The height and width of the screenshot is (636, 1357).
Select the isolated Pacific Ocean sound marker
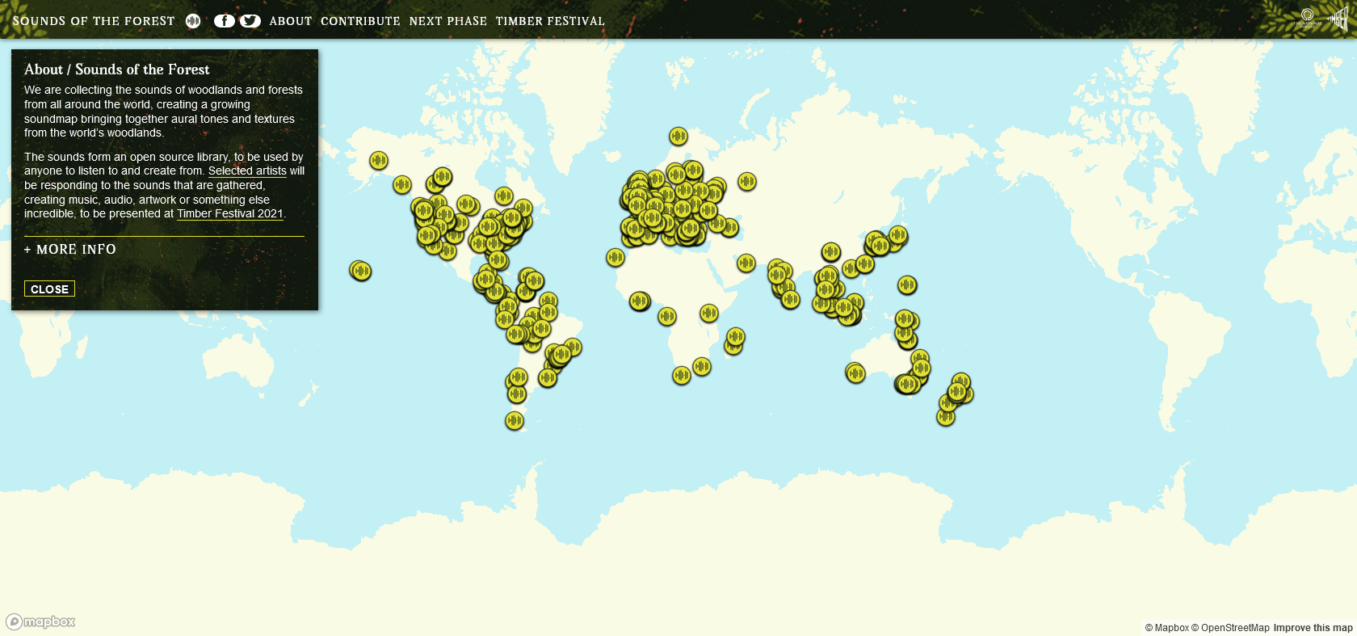pyautogui.click(x=360, y=270)
